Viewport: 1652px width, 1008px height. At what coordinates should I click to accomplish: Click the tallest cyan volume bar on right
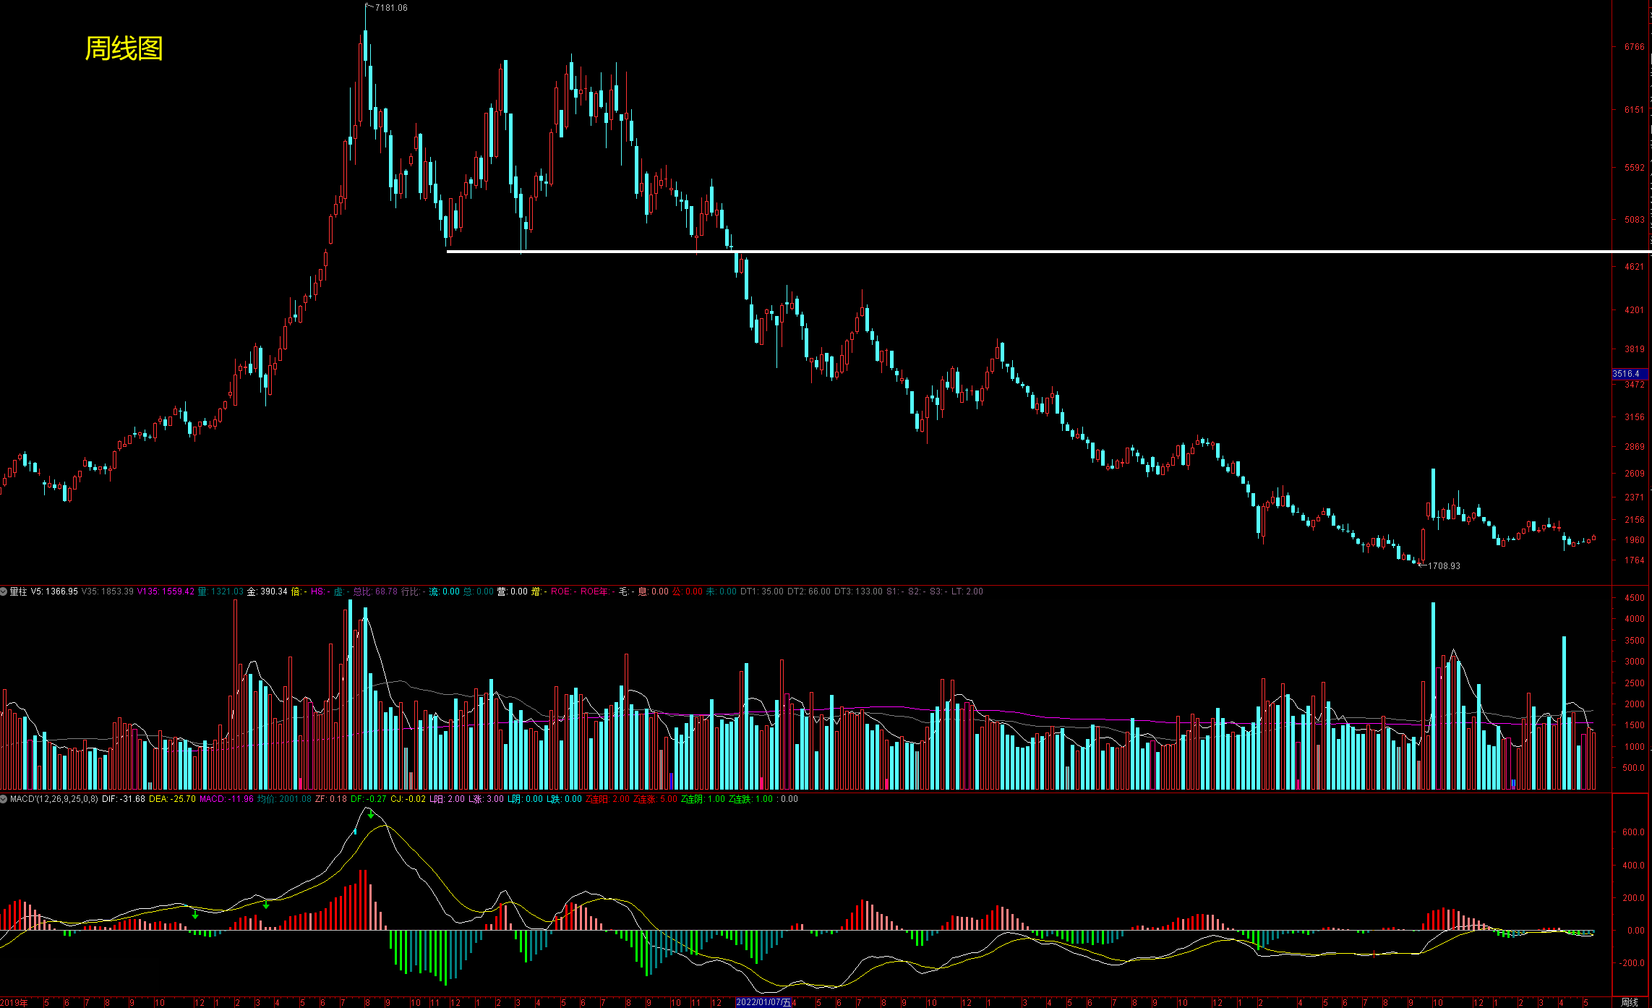[1433, 694]
